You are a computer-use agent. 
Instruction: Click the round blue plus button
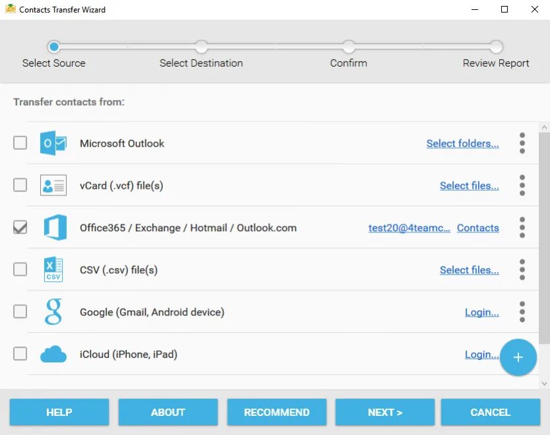(x=518, y=357)
